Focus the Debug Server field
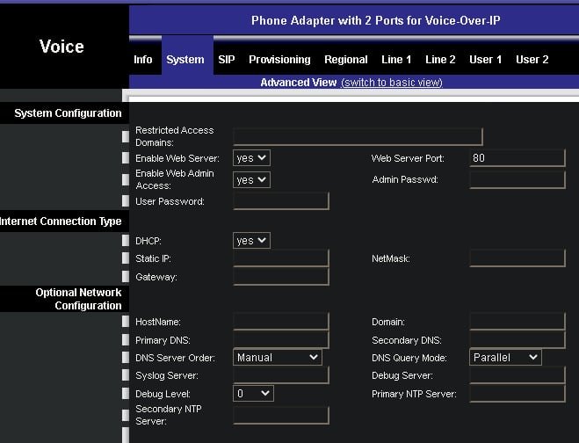Viewport: 579px width, 443px height. (x=517, y=375)
